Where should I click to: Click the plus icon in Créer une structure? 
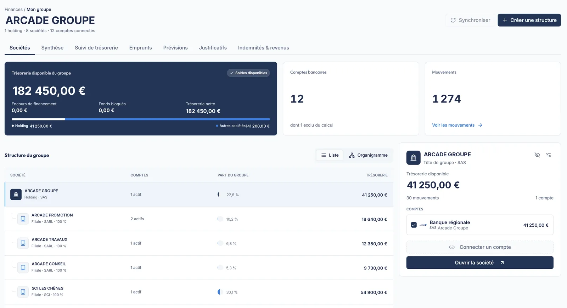click(505, 20)
